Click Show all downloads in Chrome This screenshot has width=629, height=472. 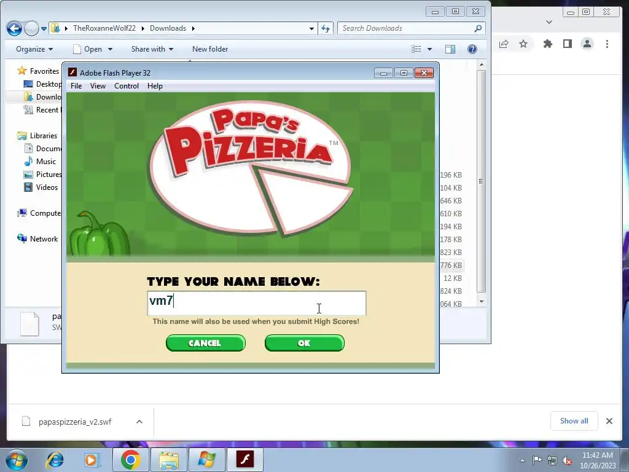[574, 420]
